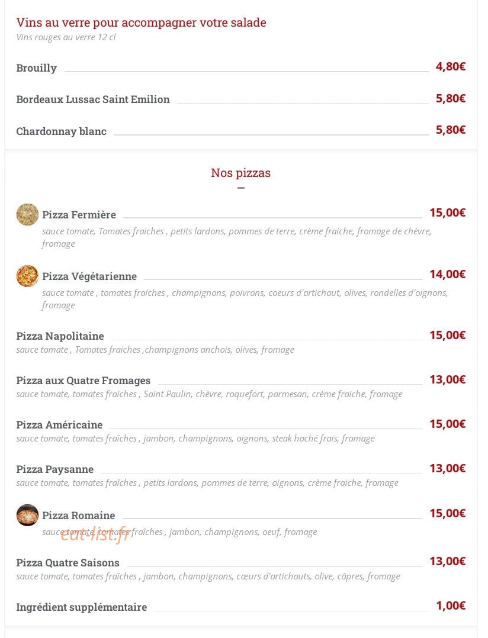Open the Pizza Végétarienne thumbnail image
The height and width of the screenshot is (638, 488).
coord(27,276)
